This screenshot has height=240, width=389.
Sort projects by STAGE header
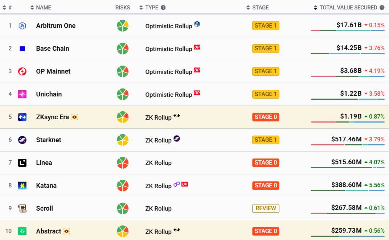(257, 8)
